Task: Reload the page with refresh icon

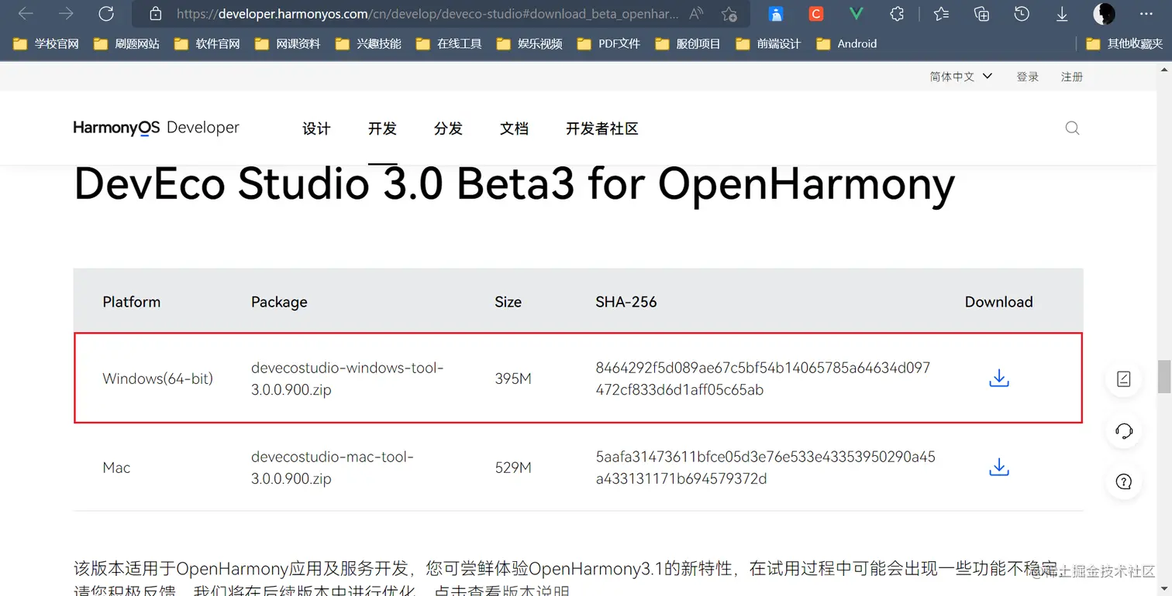Action: point(106,13)
